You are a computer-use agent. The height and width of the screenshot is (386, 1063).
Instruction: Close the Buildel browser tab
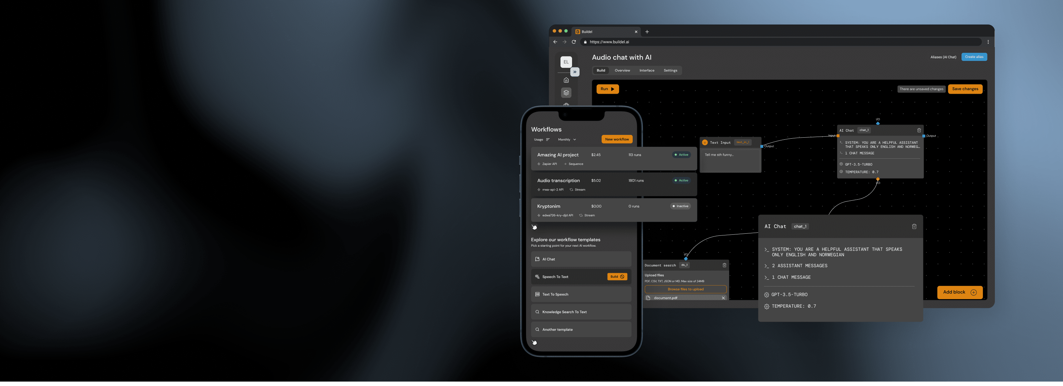(x=636, y=32)
